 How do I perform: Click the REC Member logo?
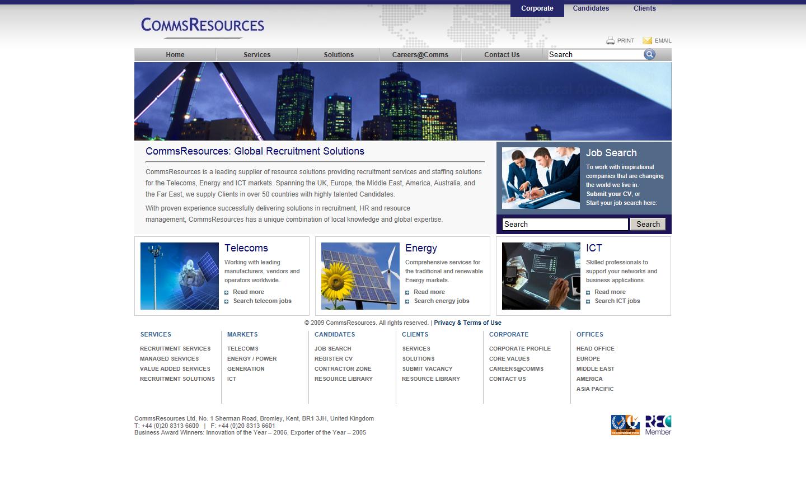pos(658,424)
